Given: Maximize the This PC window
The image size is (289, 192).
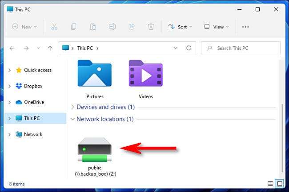Looking at the screenshot, I should point(258,9).
